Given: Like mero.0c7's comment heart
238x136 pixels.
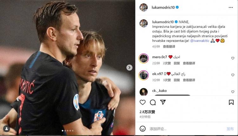Looking at the screenshot, I should 233,58.
